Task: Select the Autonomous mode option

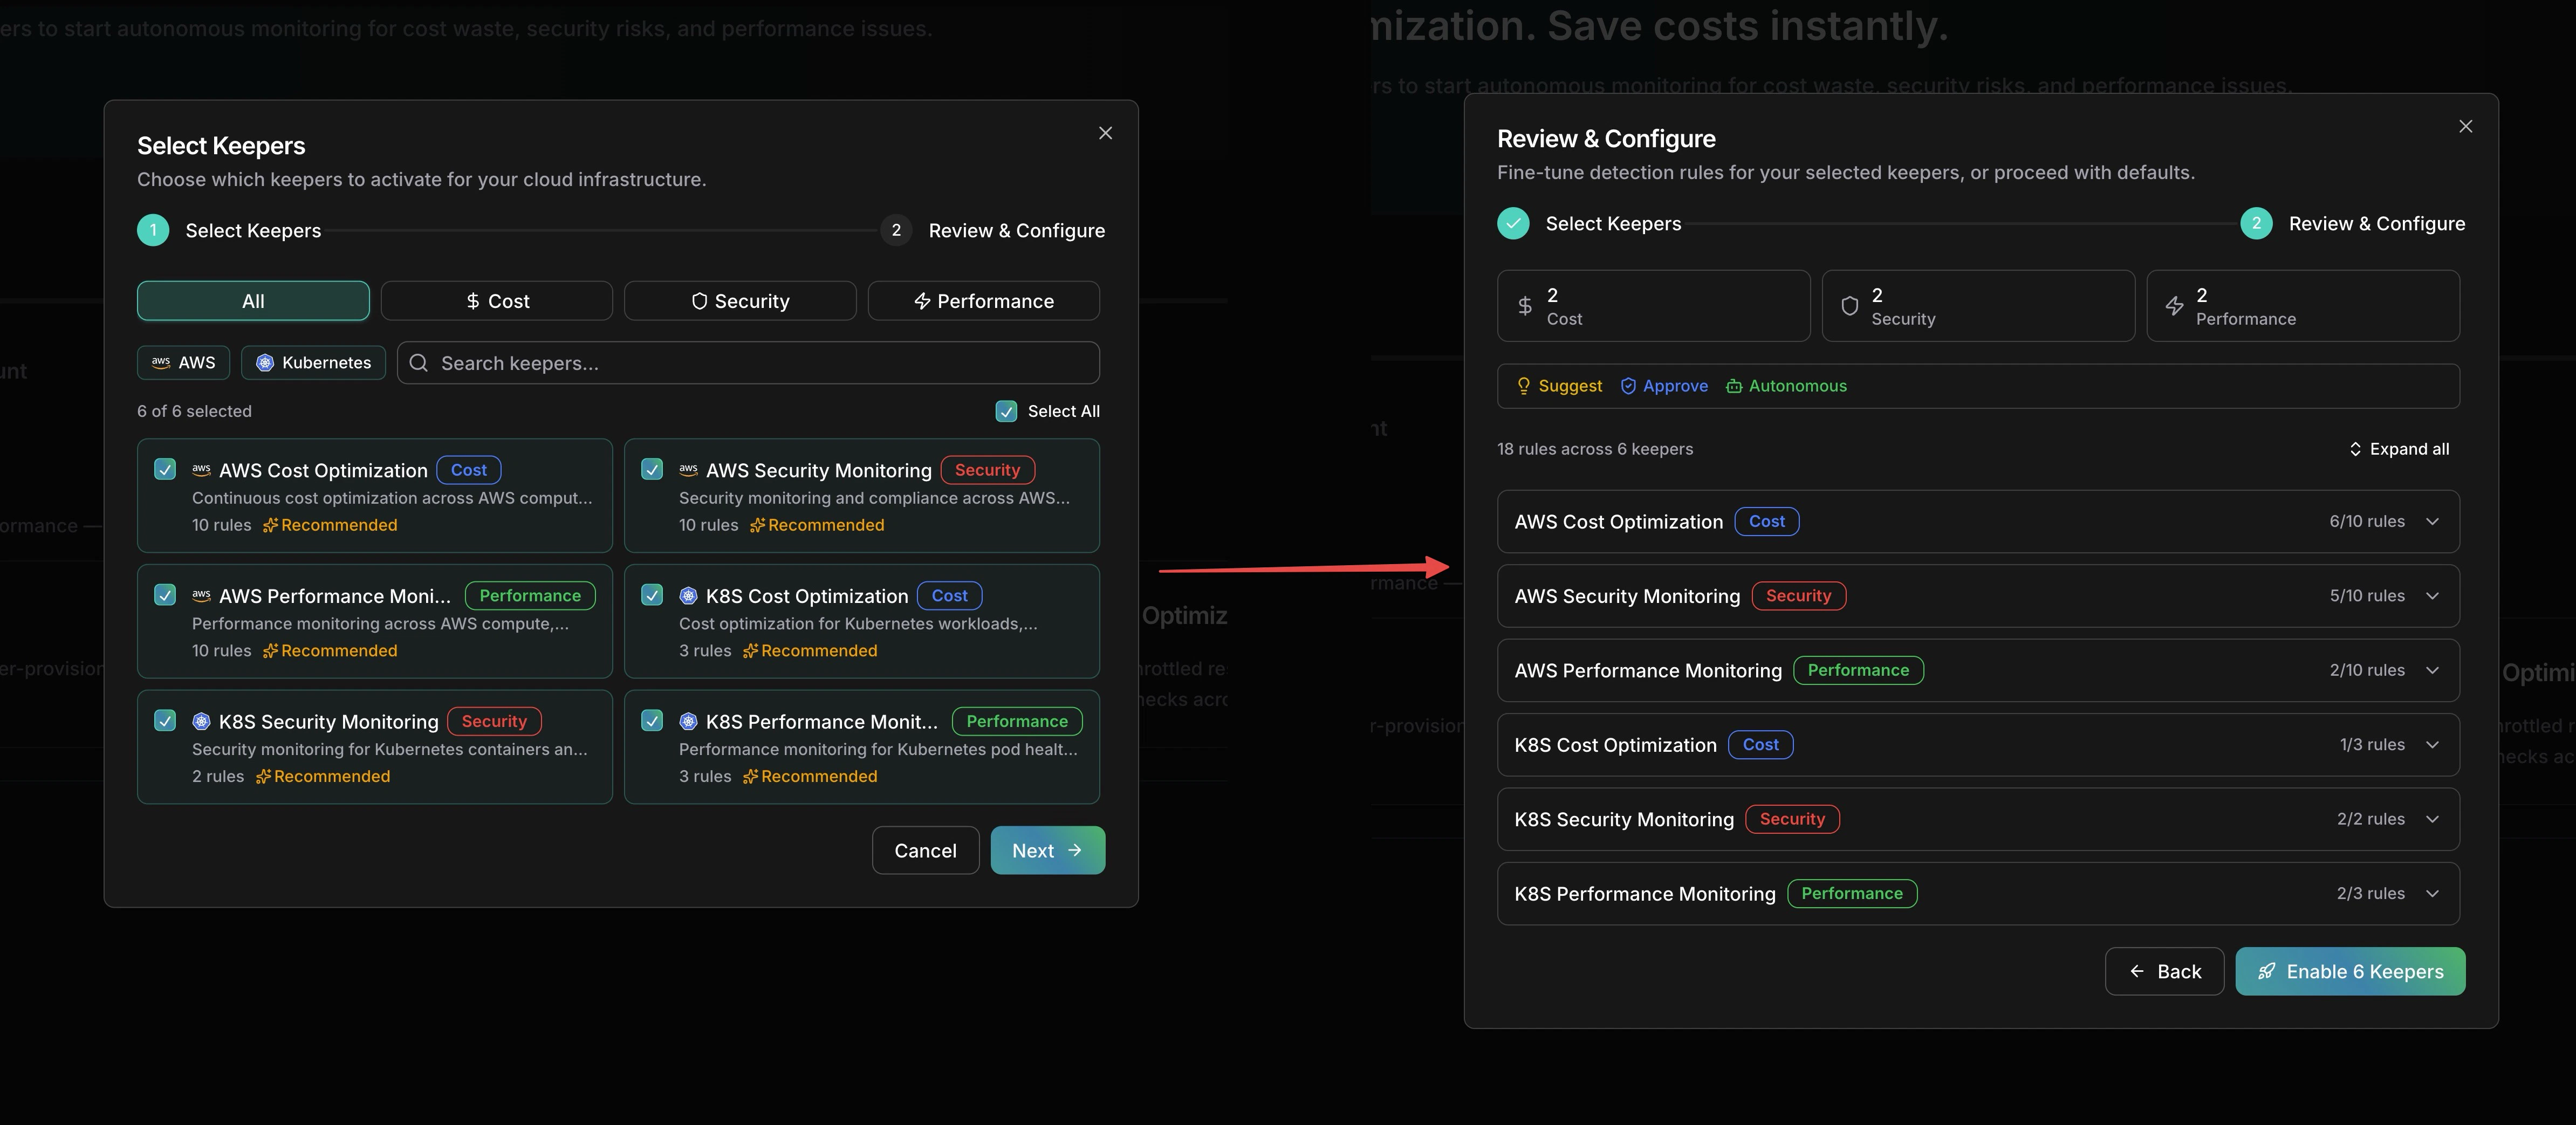Action: pyautogui.click(x=1787, y=386)
